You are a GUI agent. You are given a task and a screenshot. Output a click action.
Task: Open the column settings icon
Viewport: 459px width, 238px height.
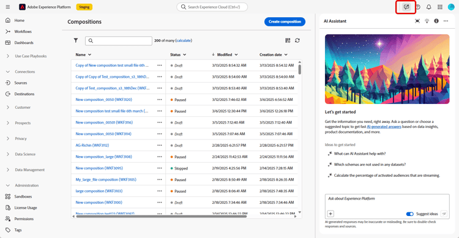coord(288,40)
